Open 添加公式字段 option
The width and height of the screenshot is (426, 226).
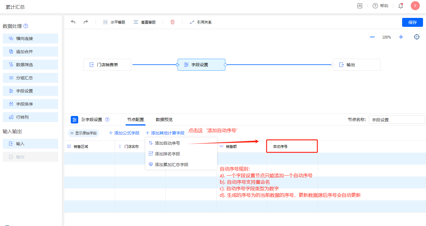(124, 133)
